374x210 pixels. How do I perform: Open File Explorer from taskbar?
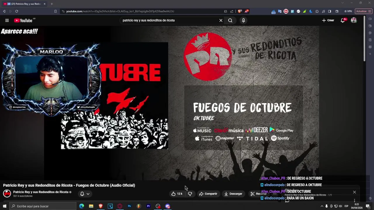(91, 206)
